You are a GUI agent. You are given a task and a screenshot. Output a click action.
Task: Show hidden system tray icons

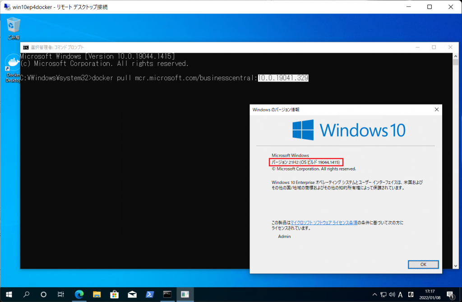tap(374, 294)
